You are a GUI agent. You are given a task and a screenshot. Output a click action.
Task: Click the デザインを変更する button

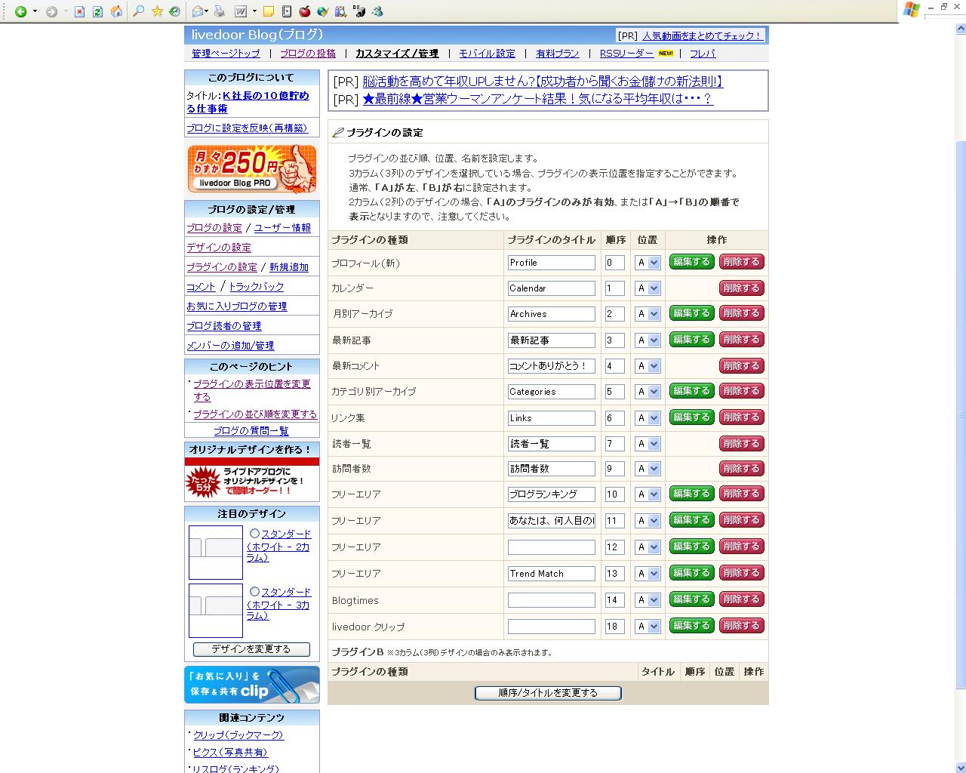(x=251, y=649)
